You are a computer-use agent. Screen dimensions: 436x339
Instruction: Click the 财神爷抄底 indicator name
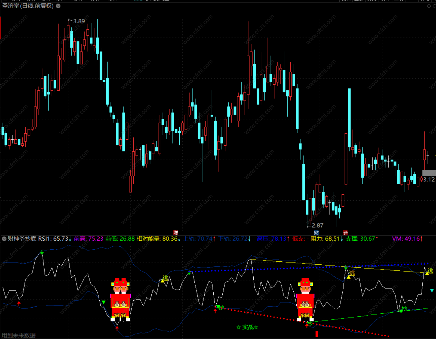pyautogui.click(x=22, y=239)
